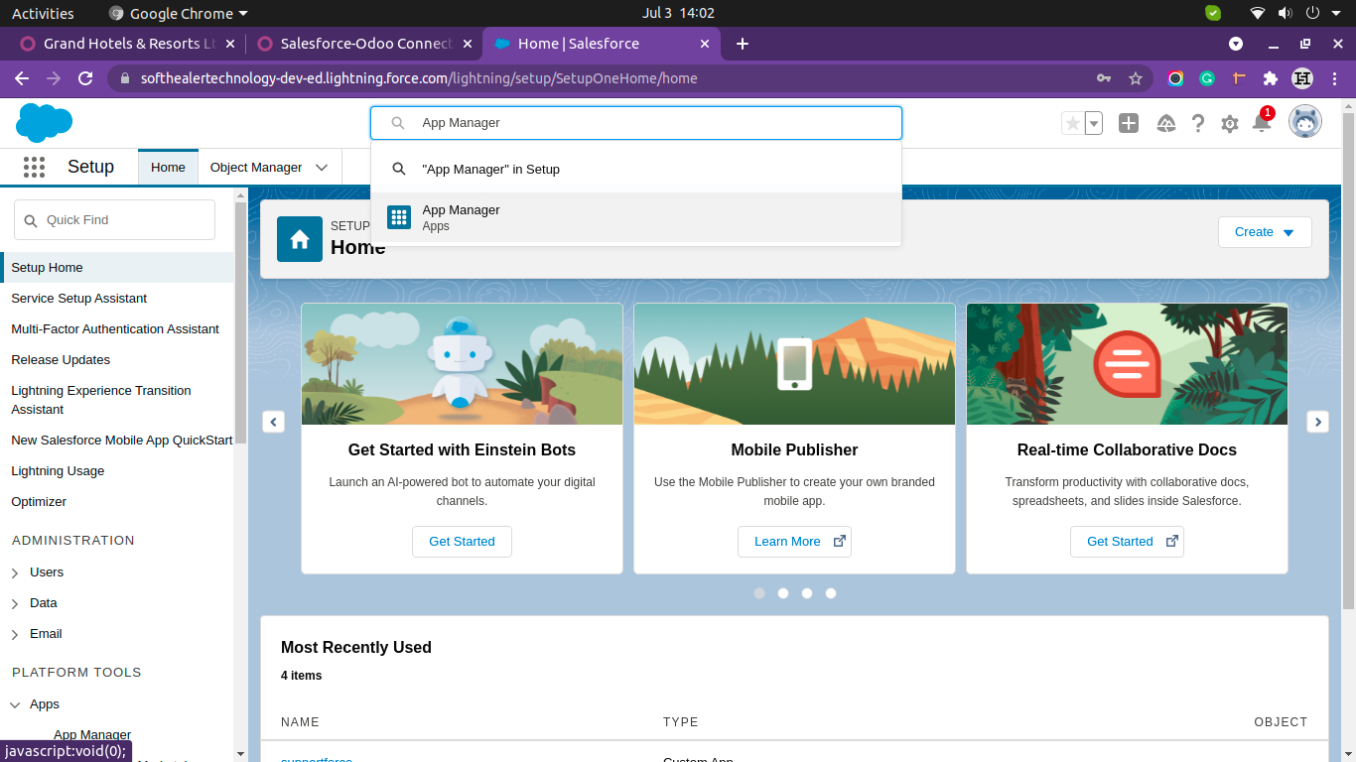Open the global actions plus icon
1356x762 pixels.
coord(1129,123)
